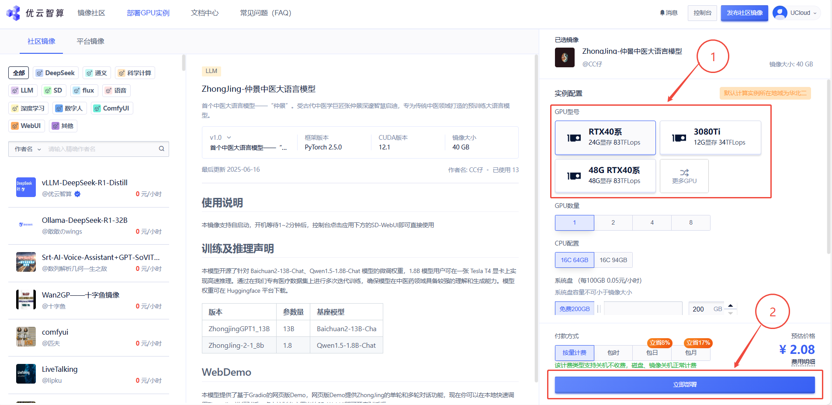Open the UCloud account dropdown arrow
Screen dimensions: 832x405
pos(815,13)
